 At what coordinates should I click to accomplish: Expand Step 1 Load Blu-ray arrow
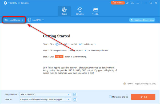pyautogui.click(x=95, y=44)
